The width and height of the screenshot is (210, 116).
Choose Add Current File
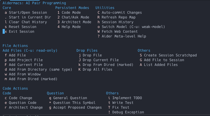point(26,65)
